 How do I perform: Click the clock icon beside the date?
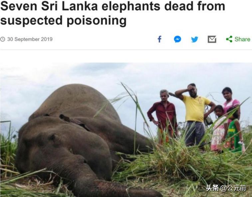(x=3, y=39)
